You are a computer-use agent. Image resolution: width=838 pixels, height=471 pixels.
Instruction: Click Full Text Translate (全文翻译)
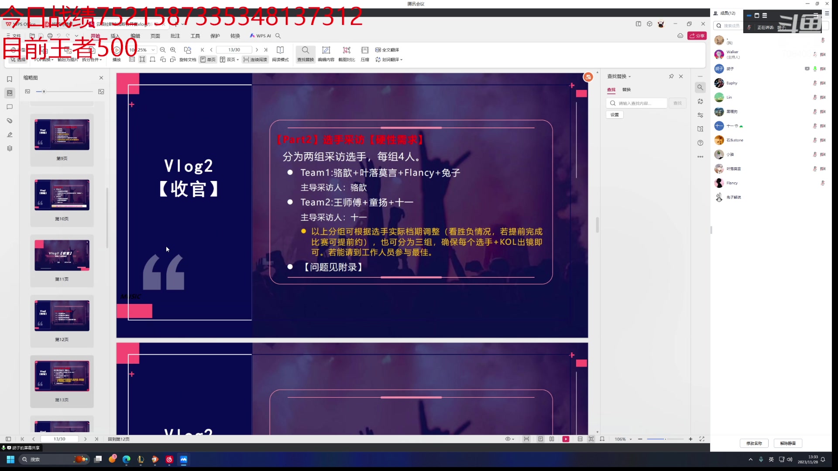pos(387,50)
